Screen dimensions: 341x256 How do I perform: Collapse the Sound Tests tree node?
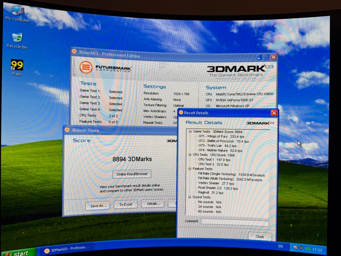[x=189, y=197]
